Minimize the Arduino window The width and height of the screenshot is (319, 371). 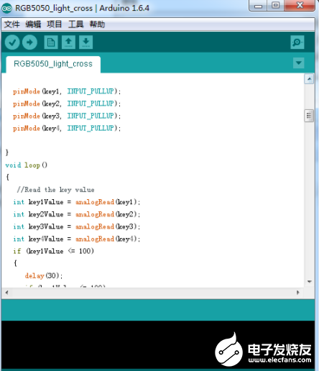tap(258, 6)
